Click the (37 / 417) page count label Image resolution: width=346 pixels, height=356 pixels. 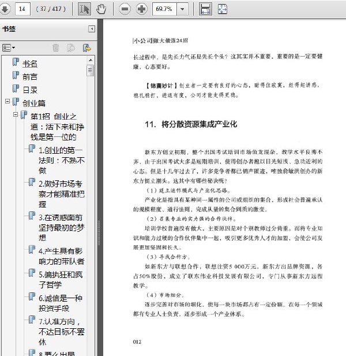(x=51, y=9)
